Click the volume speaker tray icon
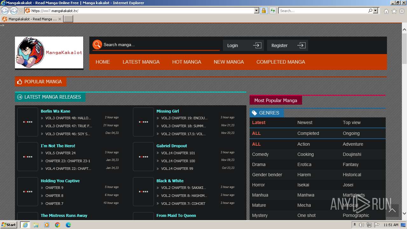This screenshot has height=229, width=407. (362, 225)
